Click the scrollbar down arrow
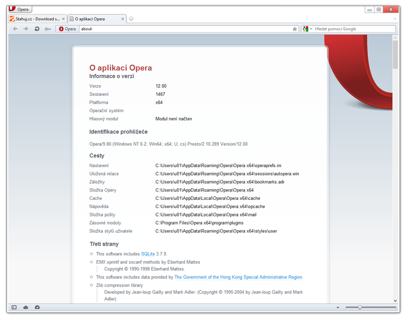Image resolution: width=406 pixels, height=319 pixels. [395, 300]
